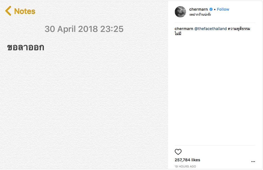View the 257,784 likes list
The image size is (263, 170).
pyautogui.click(x=187, y=160)
